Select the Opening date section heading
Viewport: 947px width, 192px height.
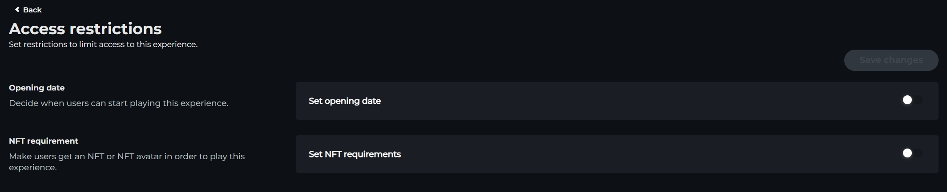click(x=37, y=88)
